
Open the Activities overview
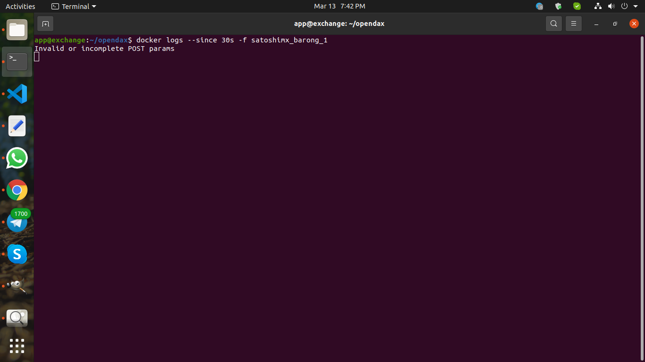[20, 6]
